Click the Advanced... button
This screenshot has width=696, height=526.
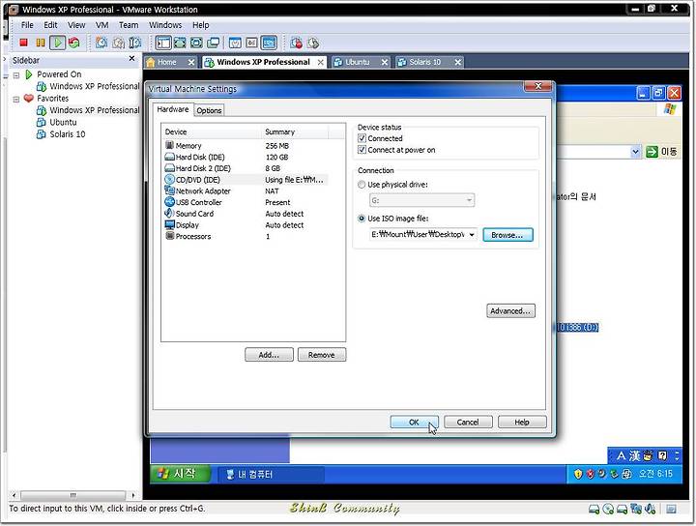[510, 310]
